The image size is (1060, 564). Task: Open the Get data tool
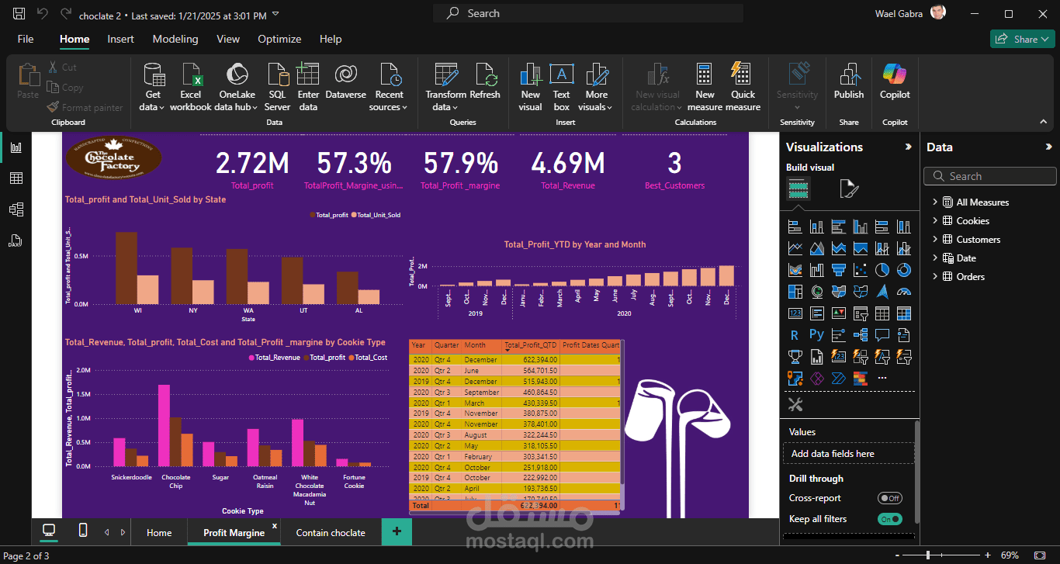[152, 85]
